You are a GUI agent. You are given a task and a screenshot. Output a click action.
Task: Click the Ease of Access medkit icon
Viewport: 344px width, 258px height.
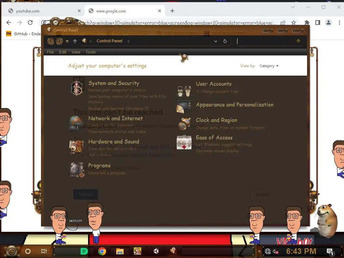(184, 142)
